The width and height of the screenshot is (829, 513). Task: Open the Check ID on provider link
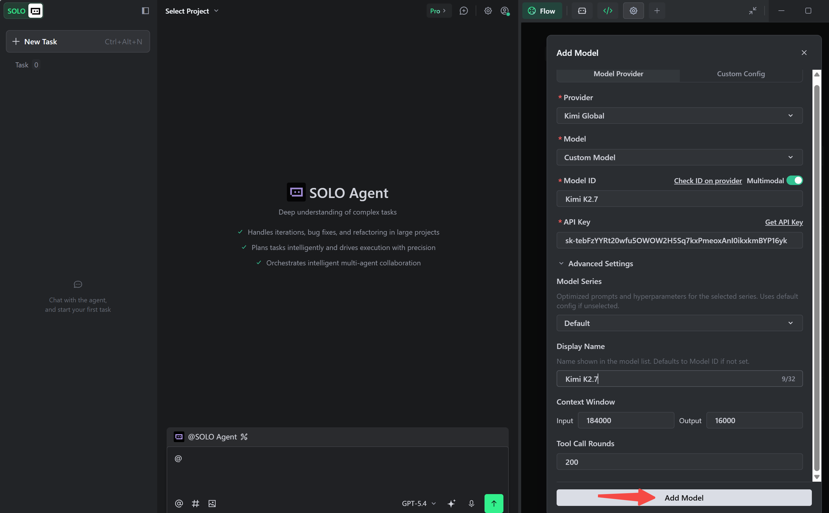(x=708, y=181)
